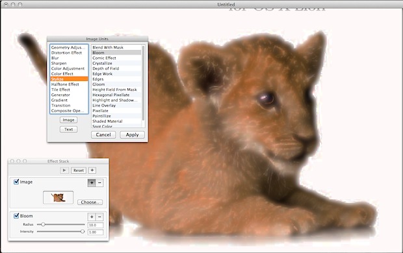Select Tile Effect category
The width and height of the screenshot is (403, 253).
(69, 90)
